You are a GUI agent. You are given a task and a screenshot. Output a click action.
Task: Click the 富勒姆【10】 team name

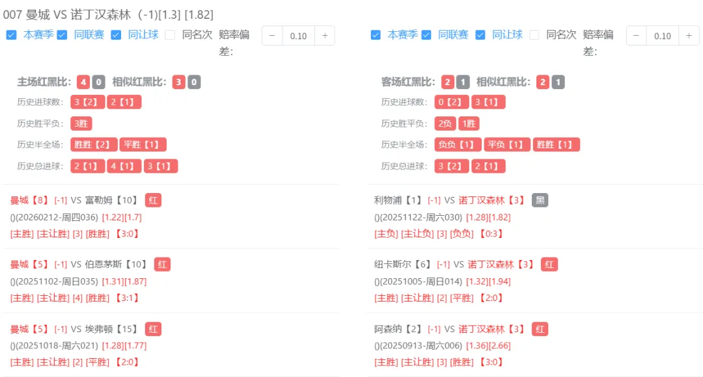click(x=112, y=200)
